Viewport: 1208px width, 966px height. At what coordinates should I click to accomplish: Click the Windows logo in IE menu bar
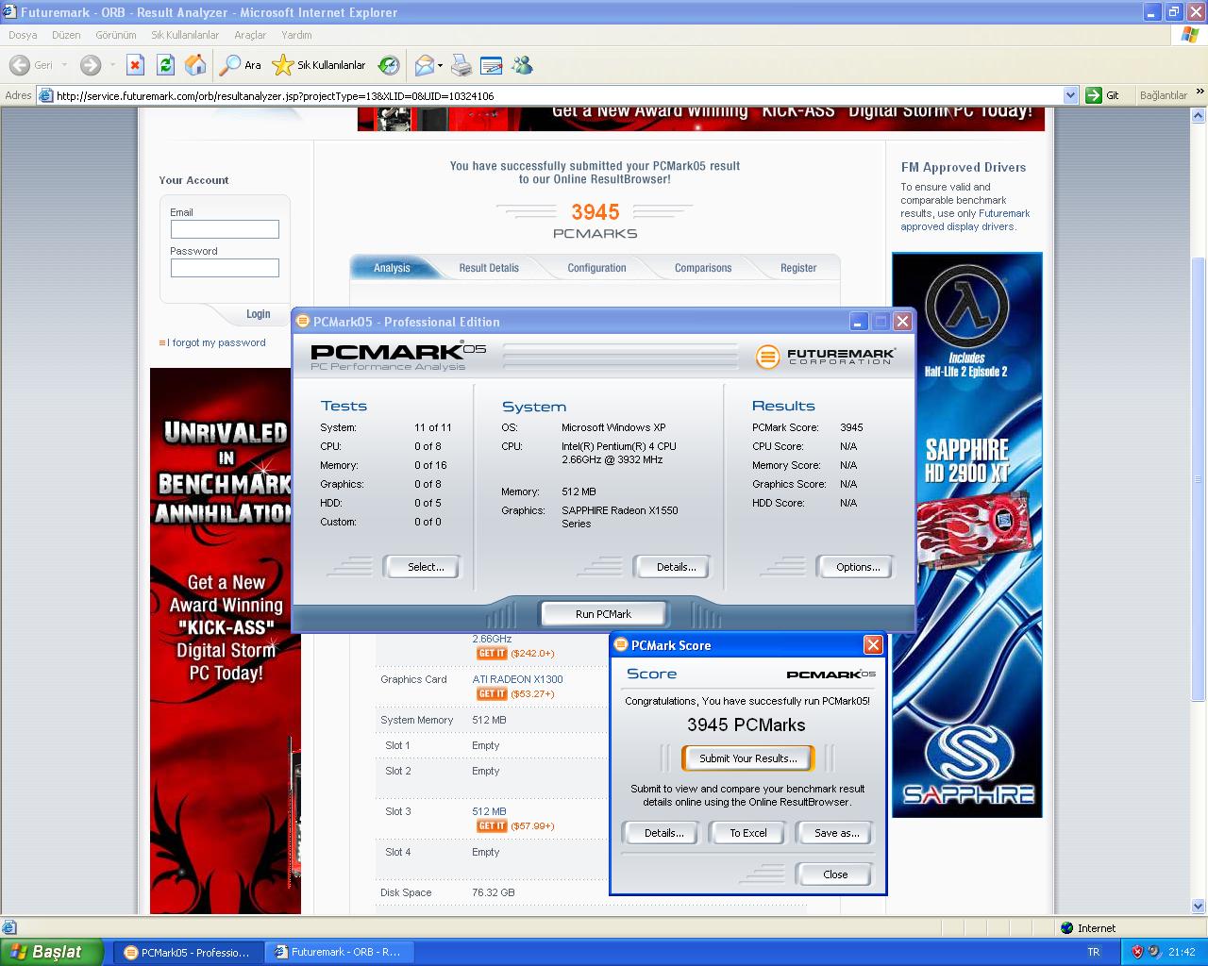(x=1190, y=35)
